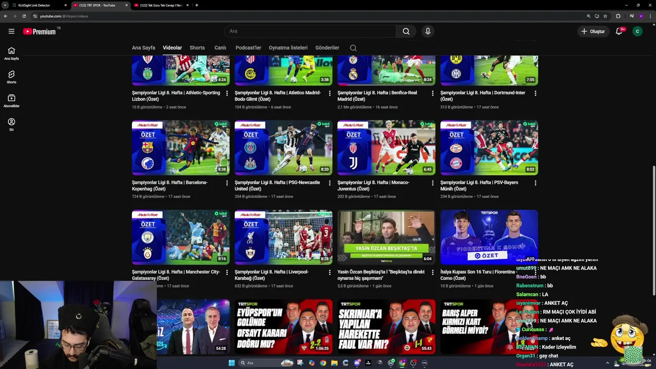Open Abonelikler in the left sidebar
The width and height of the screenshot is (656, 369).
tap(11, 100)
